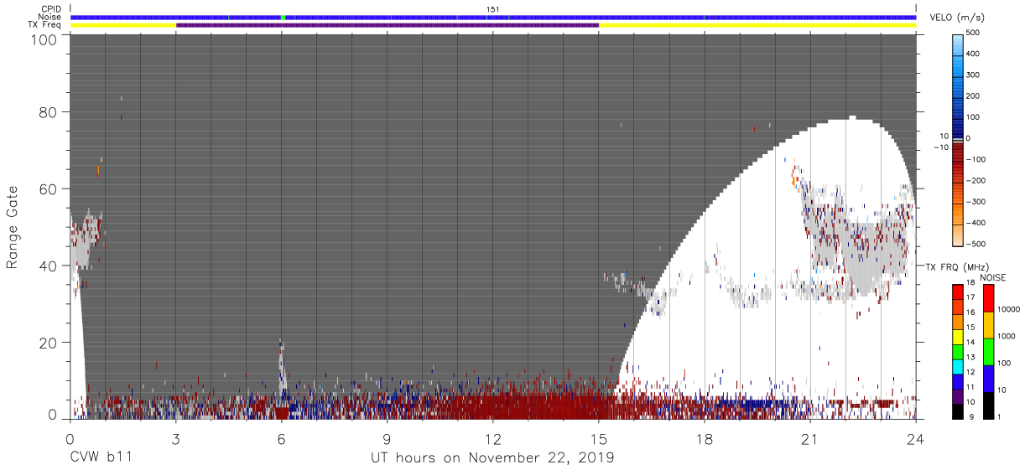The width and height of the screenshot is (1030, 475).
Task: Click the 100 range gate tick label
Action: tap(44, 39)
